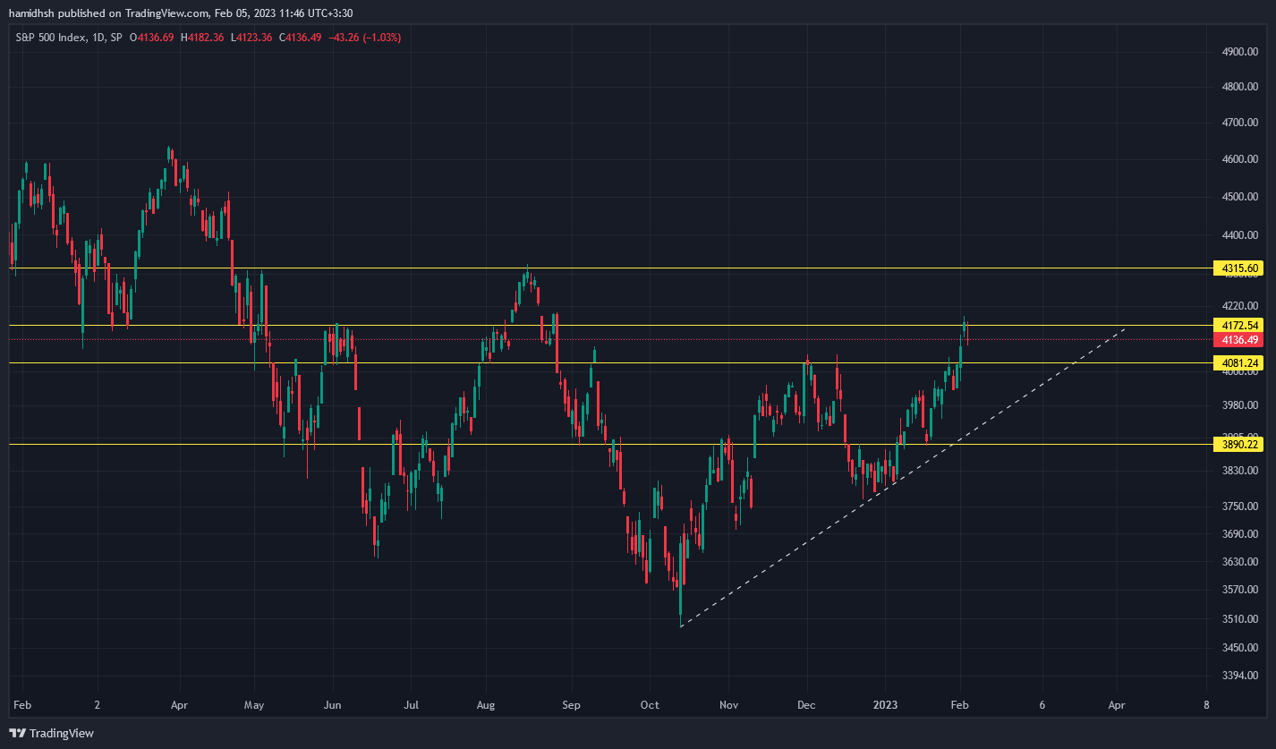Image resolution: width=1276 pixels, height=749 pixels.
Task: Select the yellow 4172.54 price label
Action: (1238, 326)
